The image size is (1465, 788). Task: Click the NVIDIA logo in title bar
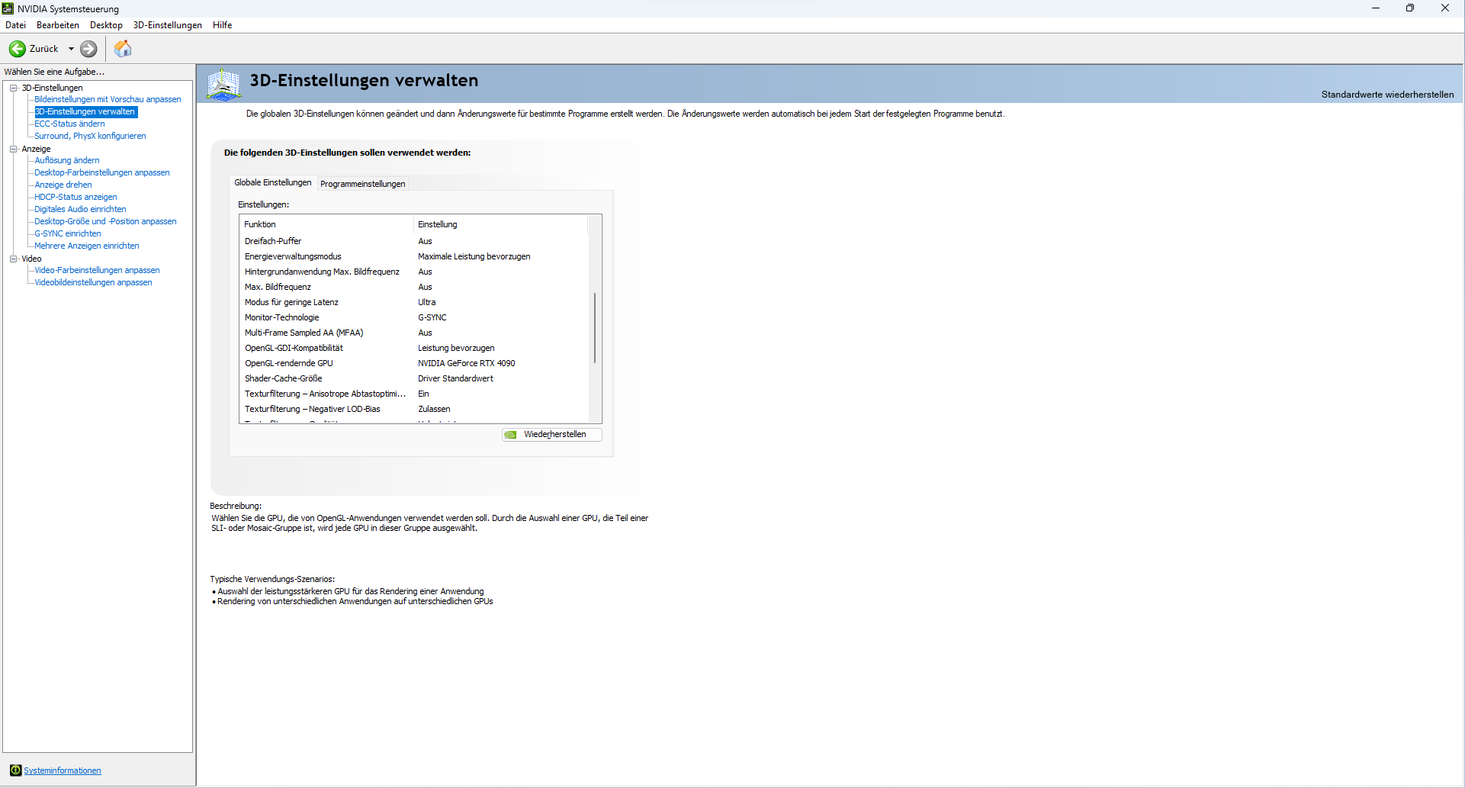tap(8, 8)
